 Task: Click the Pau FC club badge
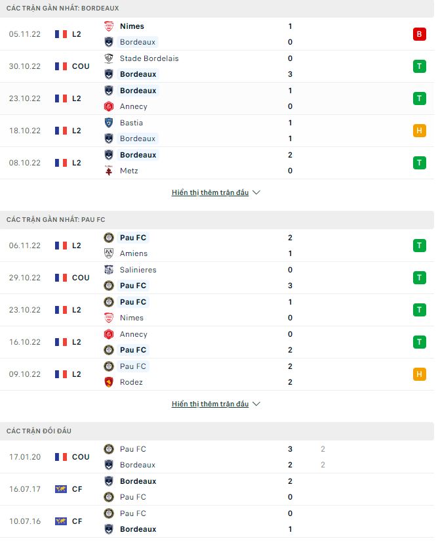click(x=108, y=238)
